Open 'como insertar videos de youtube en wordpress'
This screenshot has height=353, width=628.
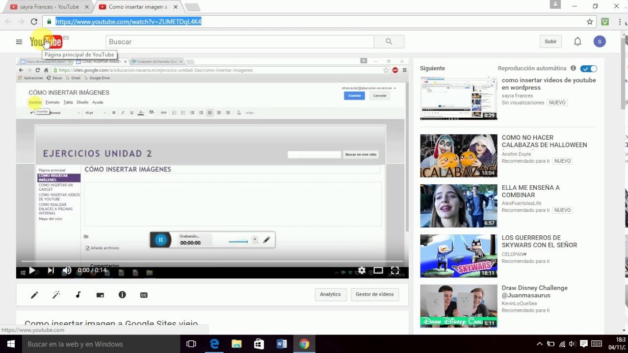(549, 84)
